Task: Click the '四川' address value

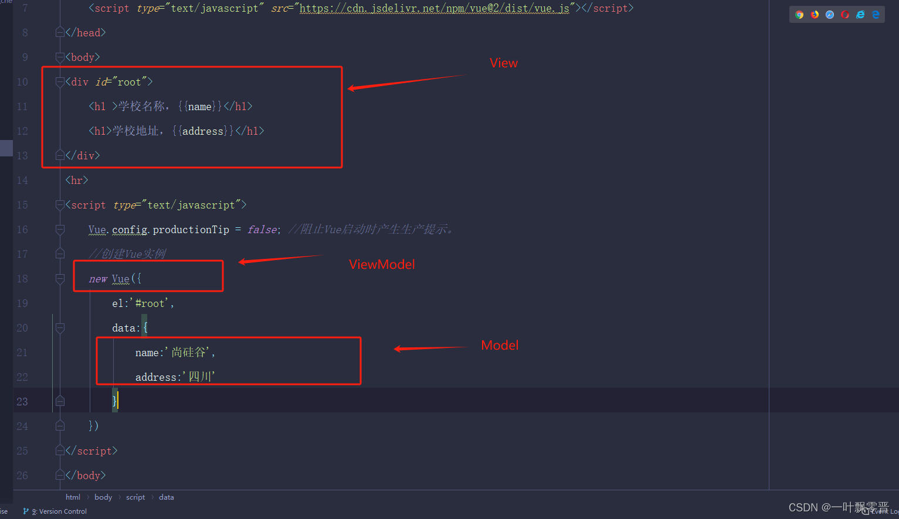Action: point(199,377)
